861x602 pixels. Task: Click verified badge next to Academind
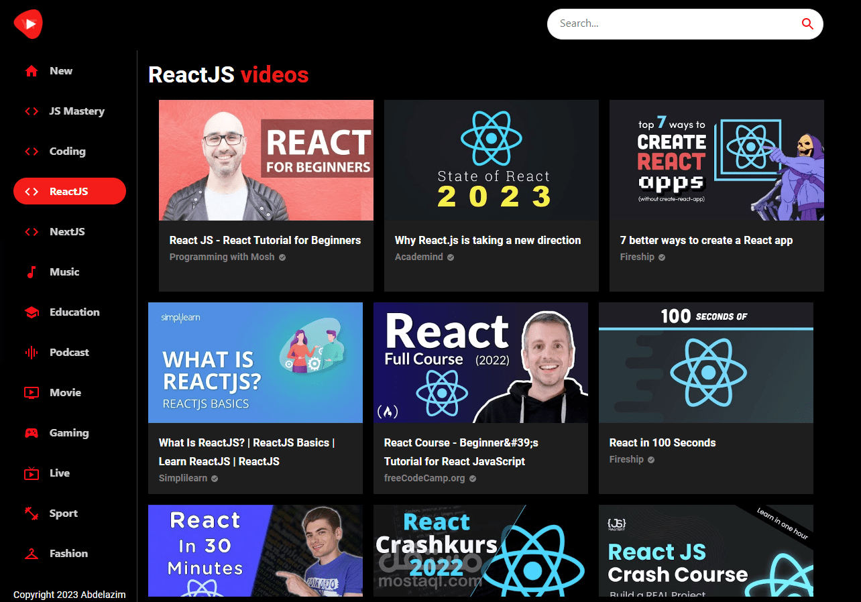[x=451, y=257]
